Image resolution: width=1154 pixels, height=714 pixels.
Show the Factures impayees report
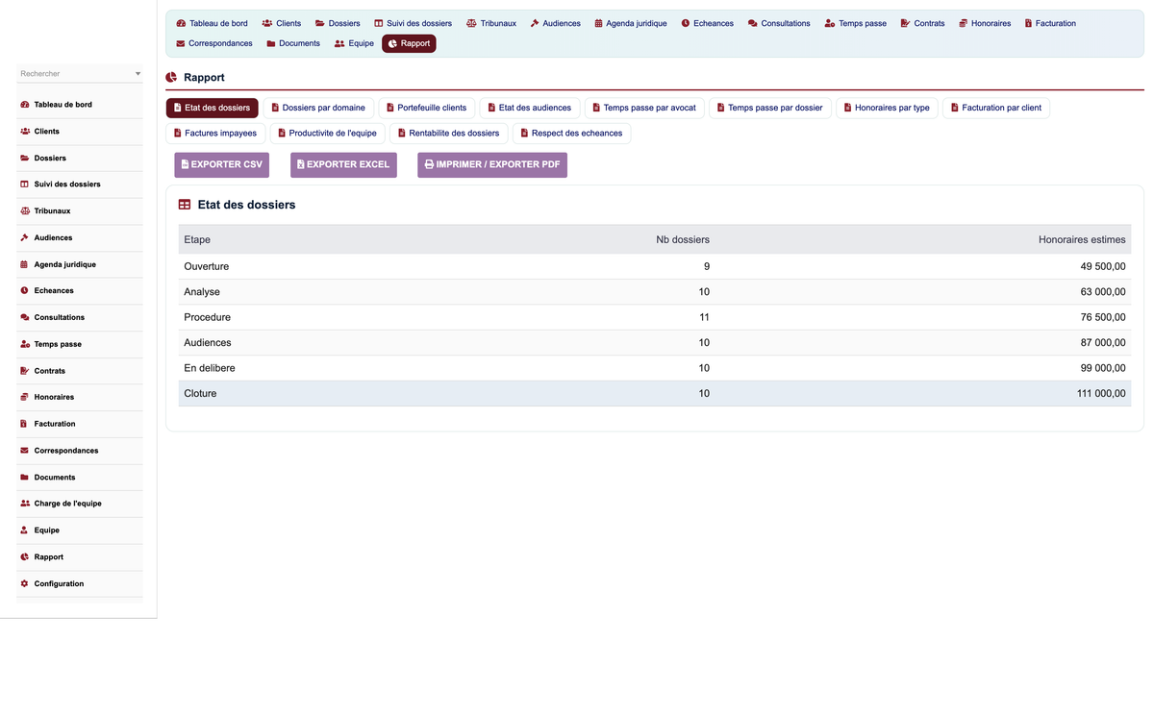click(215, 134)
